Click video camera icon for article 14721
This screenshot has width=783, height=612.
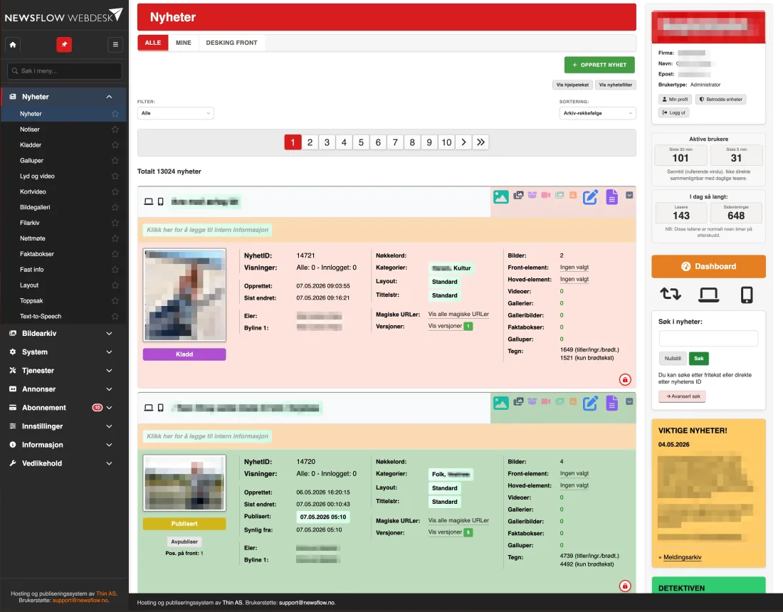tap(546, 195)
